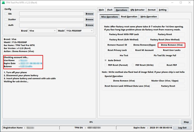Open the Ofp Extractor tab
The image size is (194, 132).
click(x=137, y=10)
